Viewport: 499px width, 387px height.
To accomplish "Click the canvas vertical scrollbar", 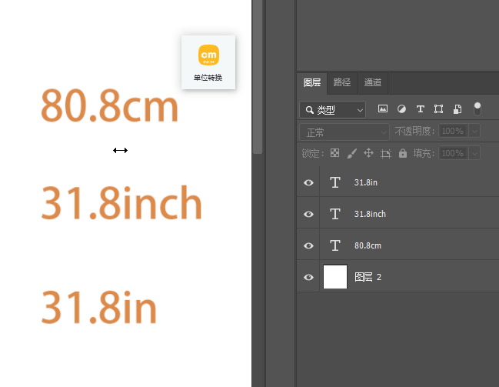I will coord(258,77).
